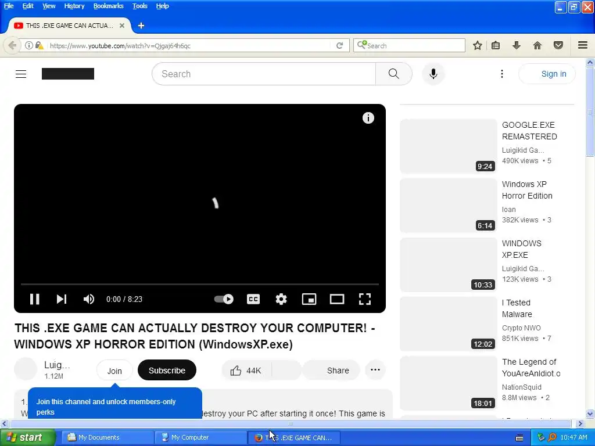This screenshot has height=446, width=595.
Task: Open YouTube three-dot settings menu
Action: pos(501,74)
